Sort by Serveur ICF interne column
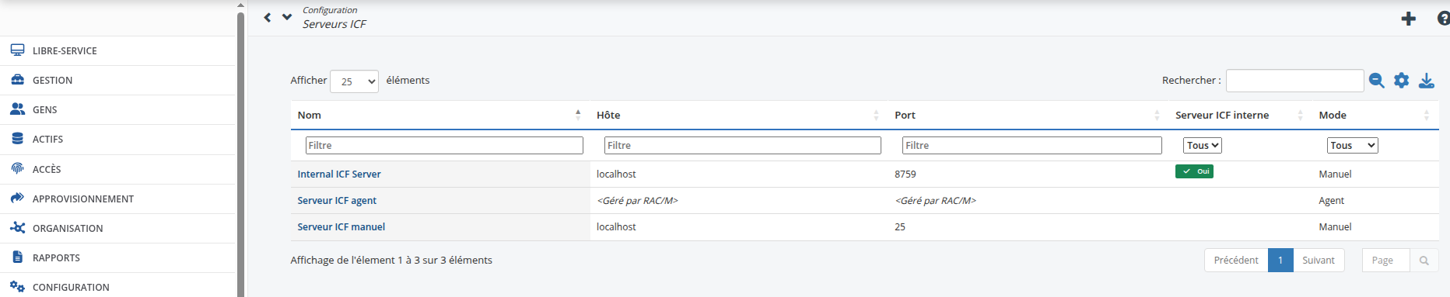This screenshot has width=1450, height=297. (x=1240, y=115)
